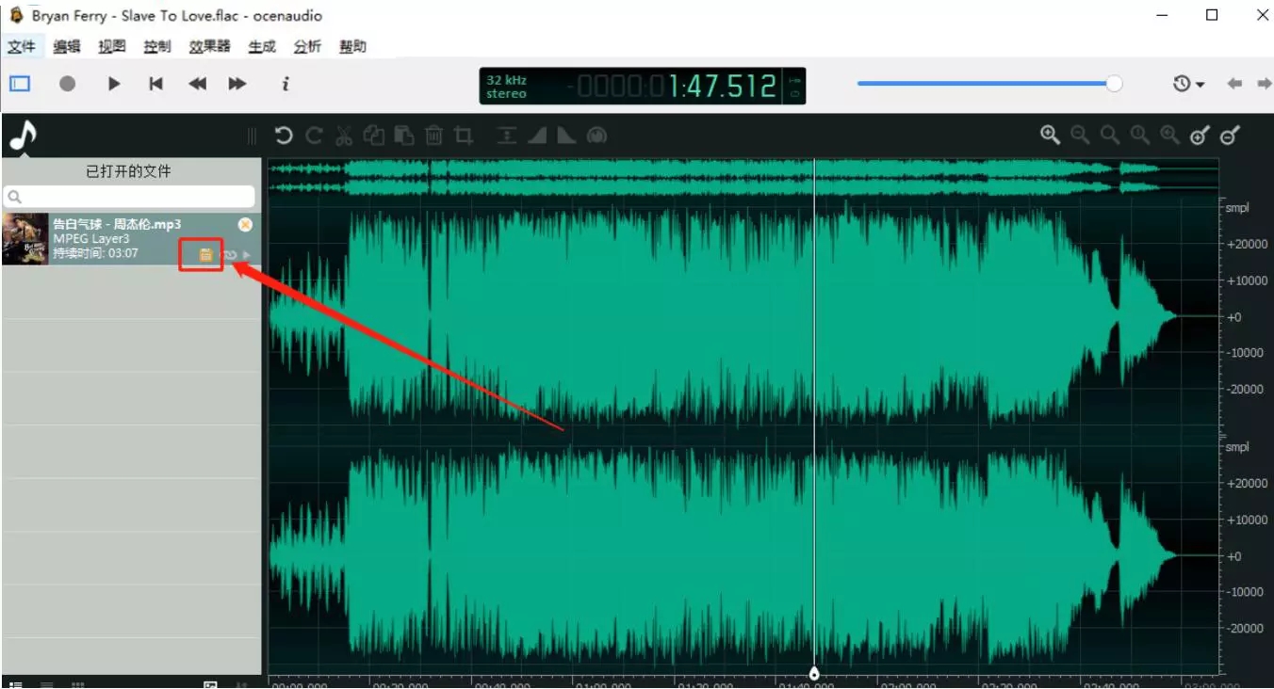The height and width of the screenshot is (689, 1274).
Task: Select the Paste icon
Action: [x=403, y=135]
